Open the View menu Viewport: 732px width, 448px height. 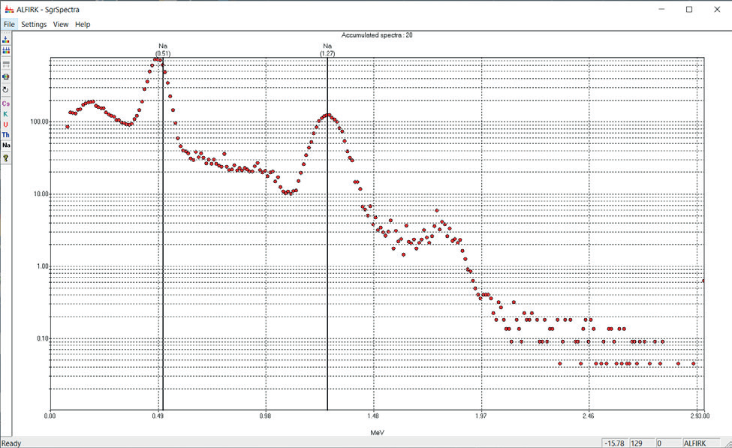click(61, 24)
